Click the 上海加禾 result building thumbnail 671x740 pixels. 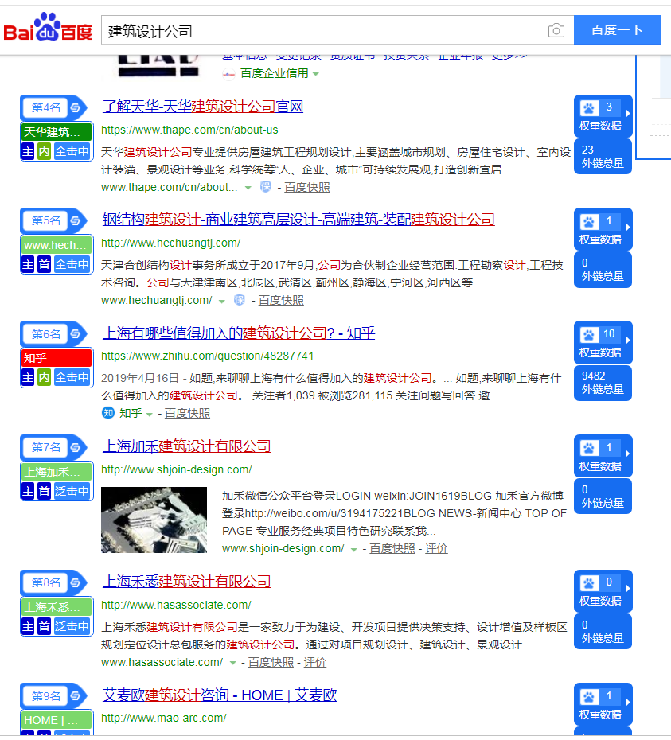(x=154, y=520)
